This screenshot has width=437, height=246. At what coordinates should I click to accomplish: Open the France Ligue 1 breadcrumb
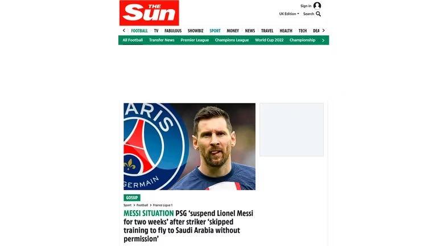point(163,205)
